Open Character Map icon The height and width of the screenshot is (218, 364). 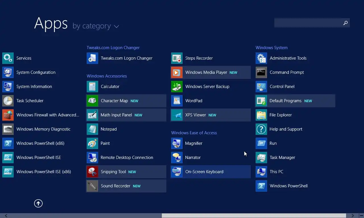click(92, 101)
